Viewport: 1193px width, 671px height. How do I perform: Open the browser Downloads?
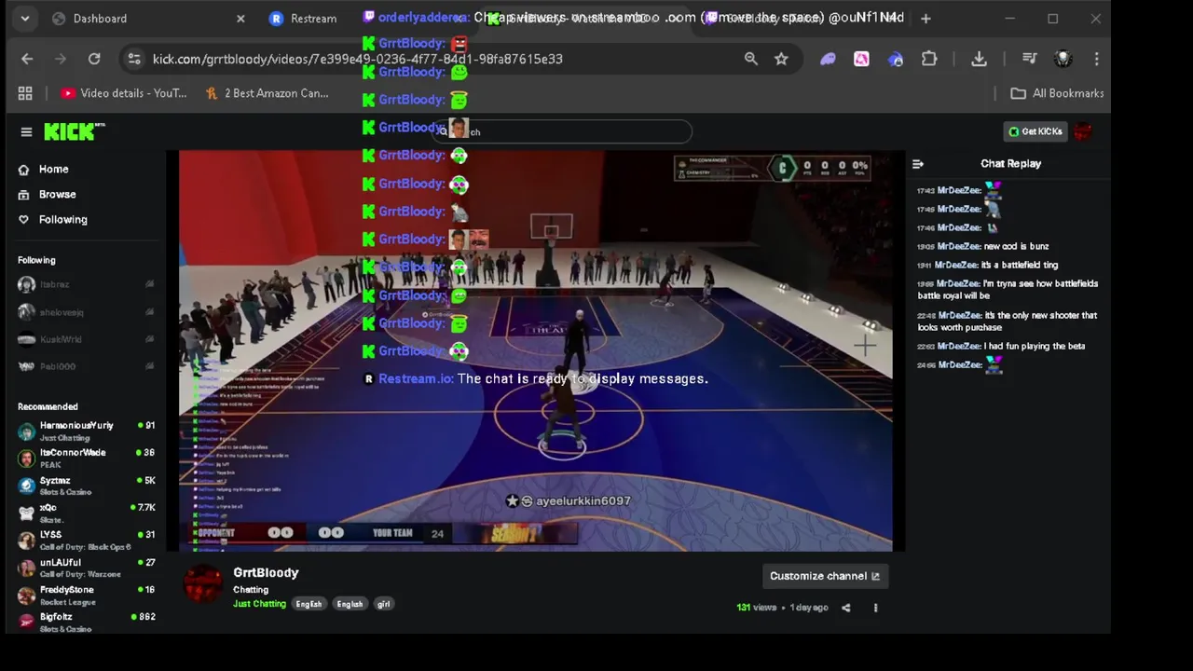click(979, 59)
